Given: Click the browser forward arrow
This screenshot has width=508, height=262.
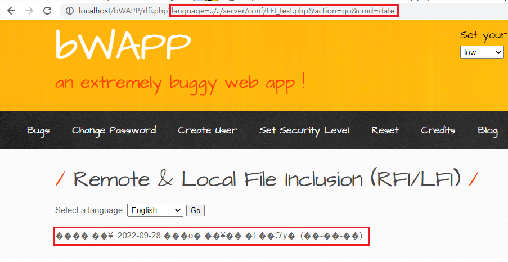Looking at the screenshot, I should click(x=29, y=11).
